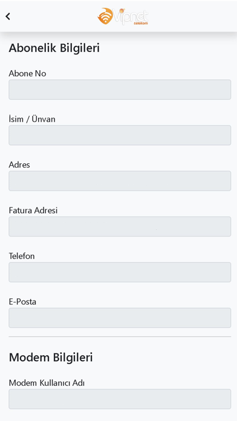Click inside the Adres field
237x421 pixels.
[x=120, y=181]
